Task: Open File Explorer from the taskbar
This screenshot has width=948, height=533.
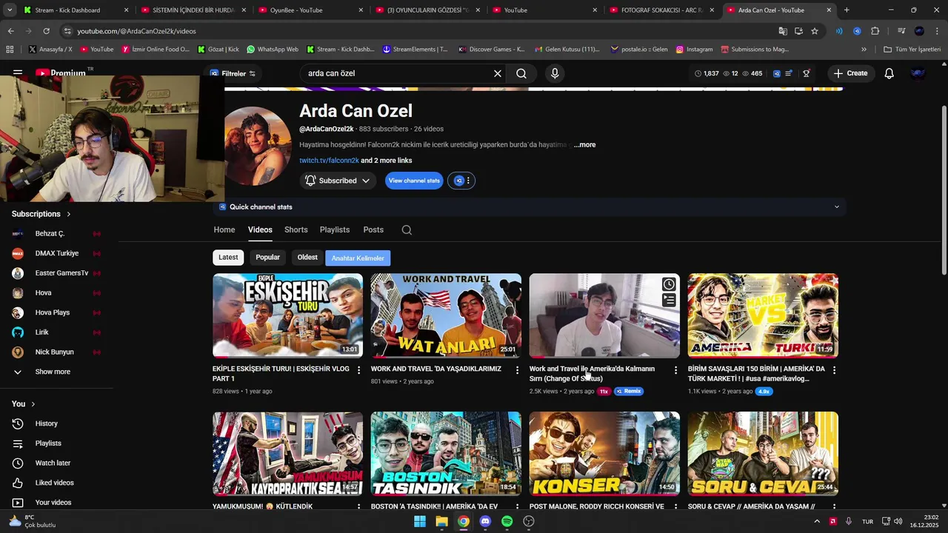Action: (441, 521)
